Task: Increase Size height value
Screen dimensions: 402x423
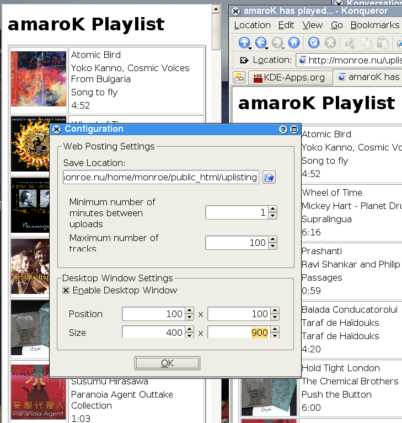Action: 275,329
